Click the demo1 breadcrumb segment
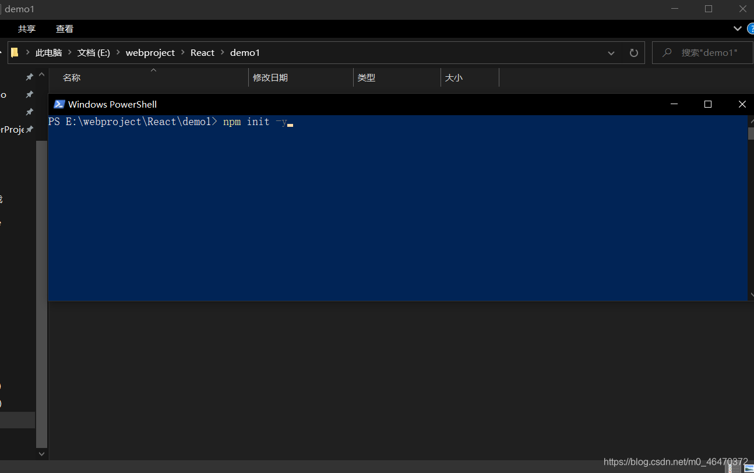The width and height of the screenshot is (754, 473). click(245, 52)
